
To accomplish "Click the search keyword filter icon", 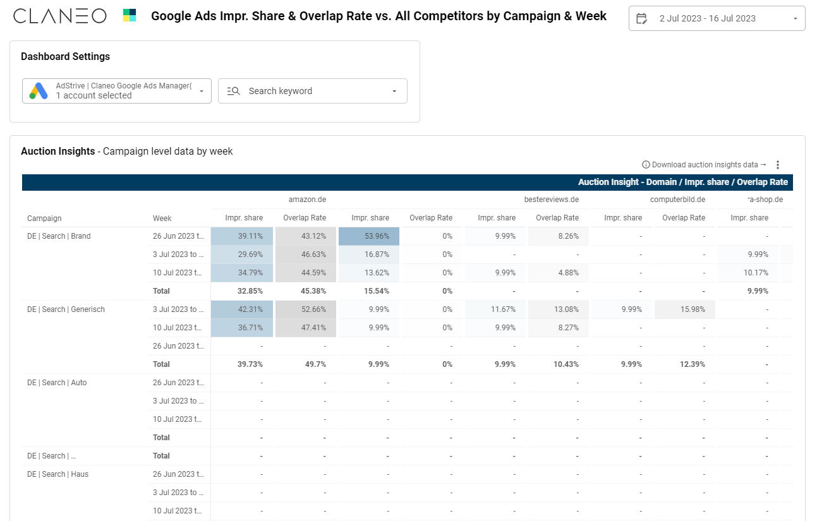I will 233,91.
